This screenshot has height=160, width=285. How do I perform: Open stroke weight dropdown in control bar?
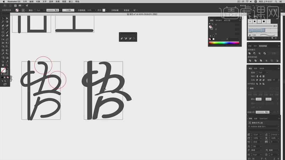coord(44,10)
